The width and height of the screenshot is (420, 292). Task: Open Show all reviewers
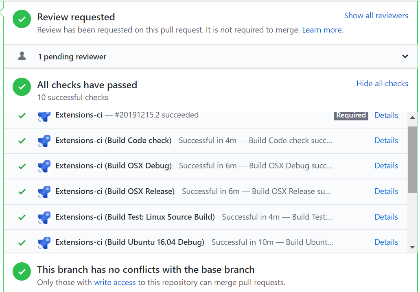pyautogui.click(x=376, y=15)
